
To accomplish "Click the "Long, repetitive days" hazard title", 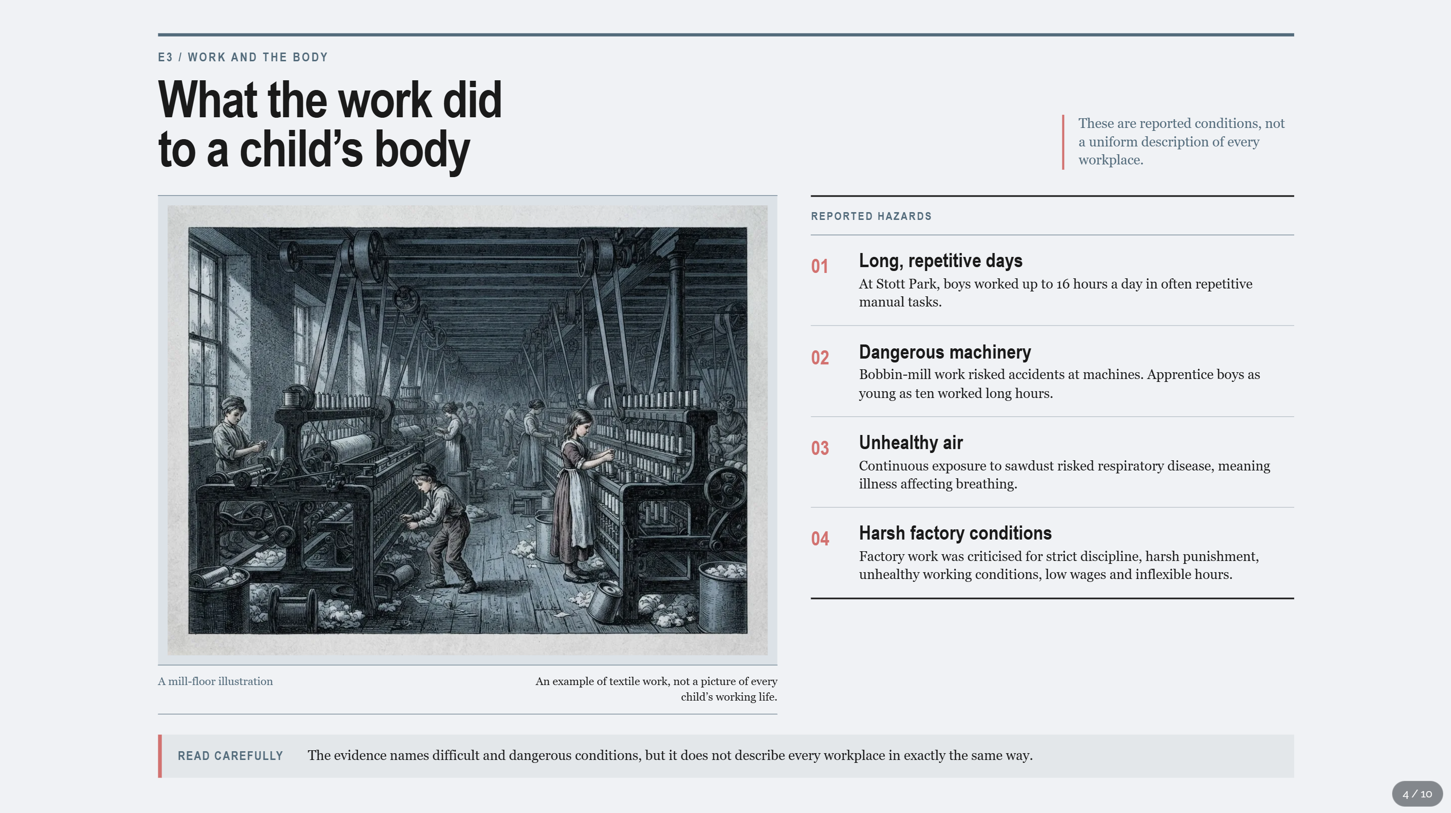I will click(941, 261).
